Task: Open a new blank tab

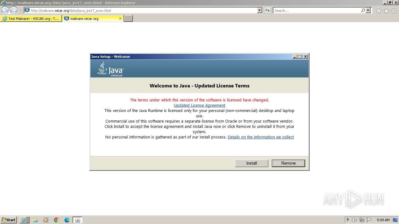Action: pyautogui.click(x=128, y=18)
